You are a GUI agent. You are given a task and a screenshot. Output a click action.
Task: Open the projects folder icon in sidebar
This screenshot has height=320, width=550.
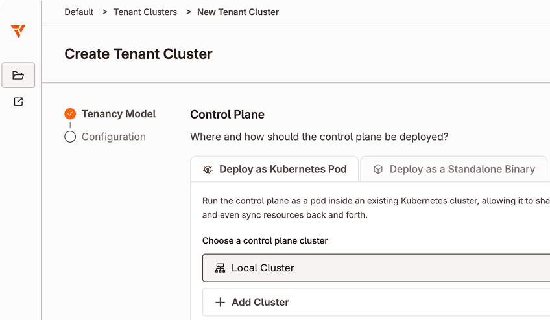[18, 75]
